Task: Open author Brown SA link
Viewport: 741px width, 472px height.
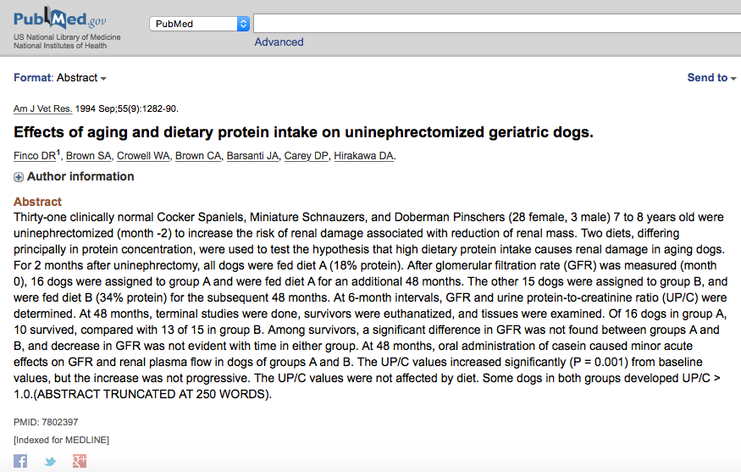Action: [88, 156]
